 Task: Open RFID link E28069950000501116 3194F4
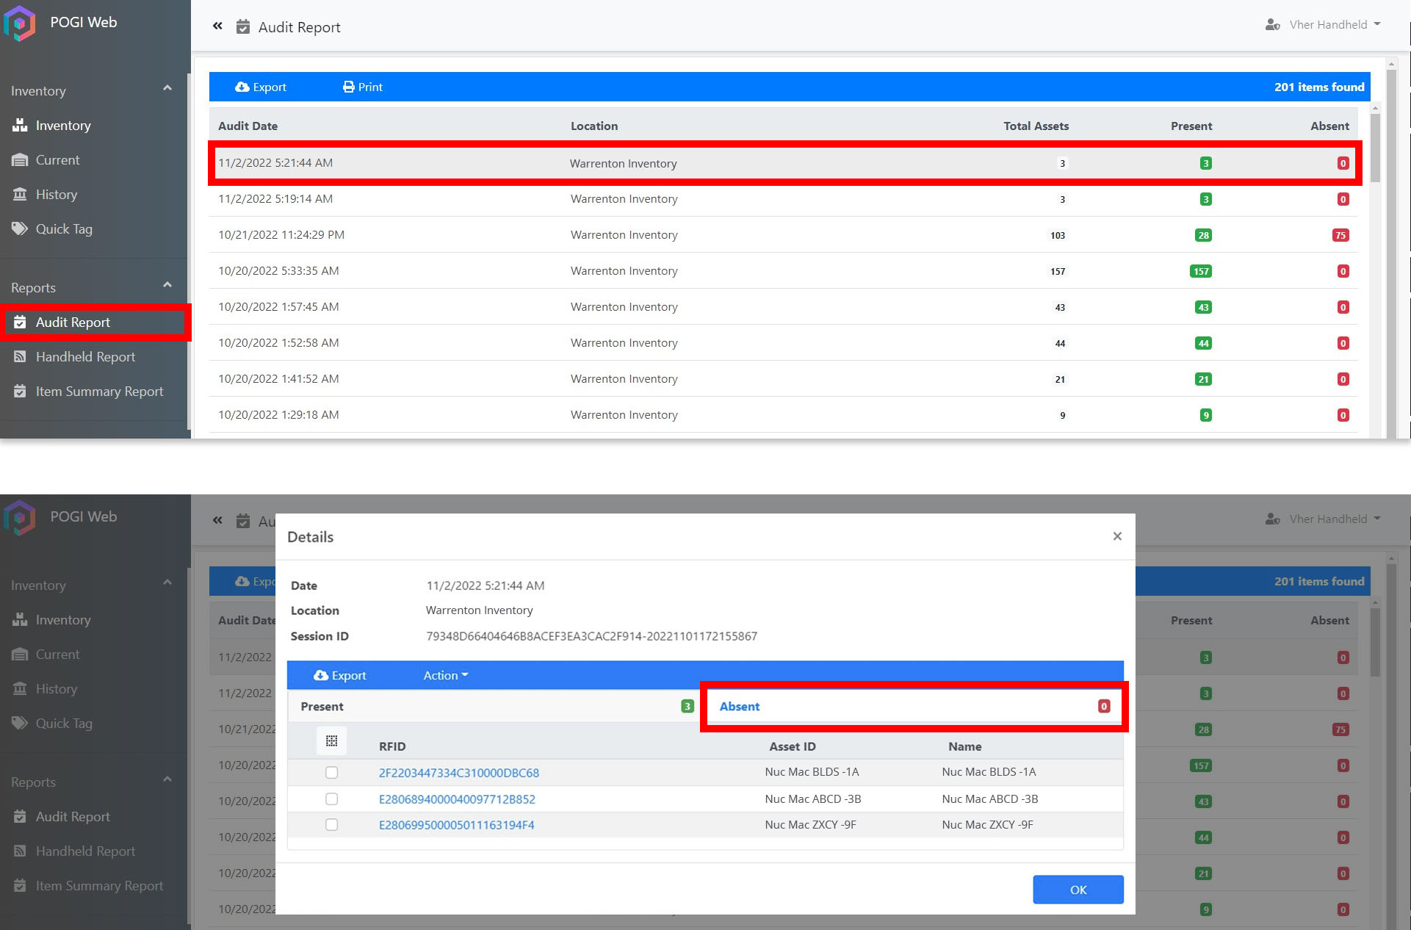[456, 825]
